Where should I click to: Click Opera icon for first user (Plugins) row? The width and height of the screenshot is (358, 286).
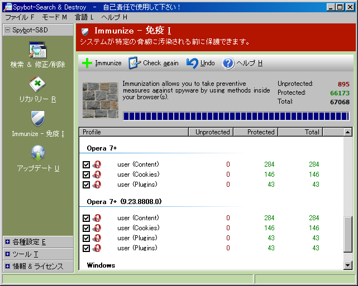coord(97,185)
